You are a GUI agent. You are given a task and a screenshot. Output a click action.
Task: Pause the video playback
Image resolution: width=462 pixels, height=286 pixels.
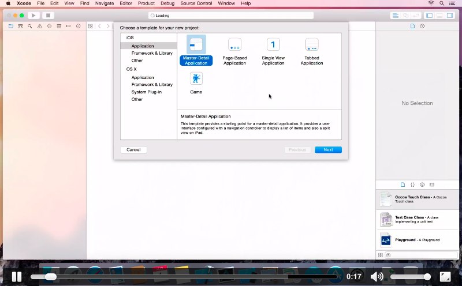click(17, 277)
